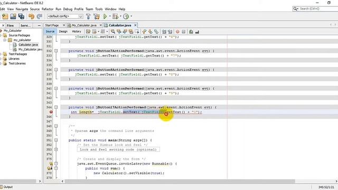
Task: Click the Find Previous Occurrence icon
Action: [119, 32]
